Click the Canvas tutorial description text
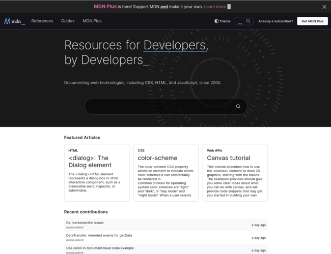The image size is (331, 254). [x=235, y=181]
